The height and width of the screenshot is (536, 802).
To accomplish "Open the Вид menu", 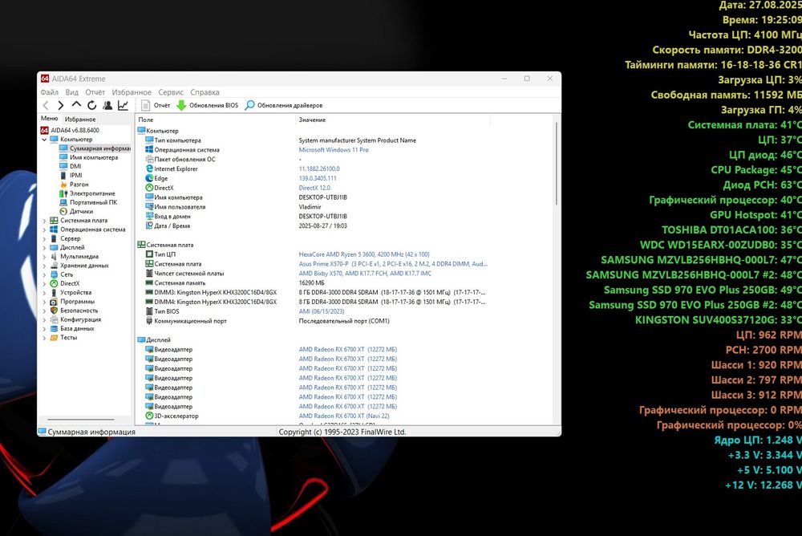I will tap(71, 92).
